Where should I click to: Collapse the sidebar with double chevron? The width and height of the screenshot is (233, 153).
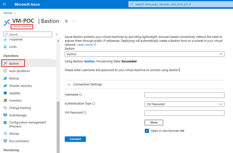[57, 35]
